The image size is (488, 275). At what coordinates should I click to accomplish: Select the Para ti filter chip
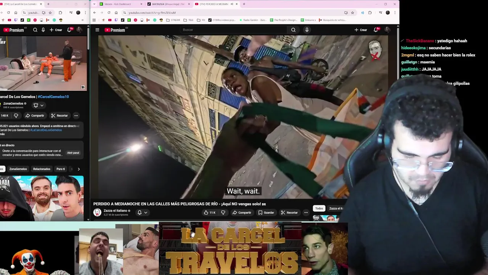tap(61, 169)
